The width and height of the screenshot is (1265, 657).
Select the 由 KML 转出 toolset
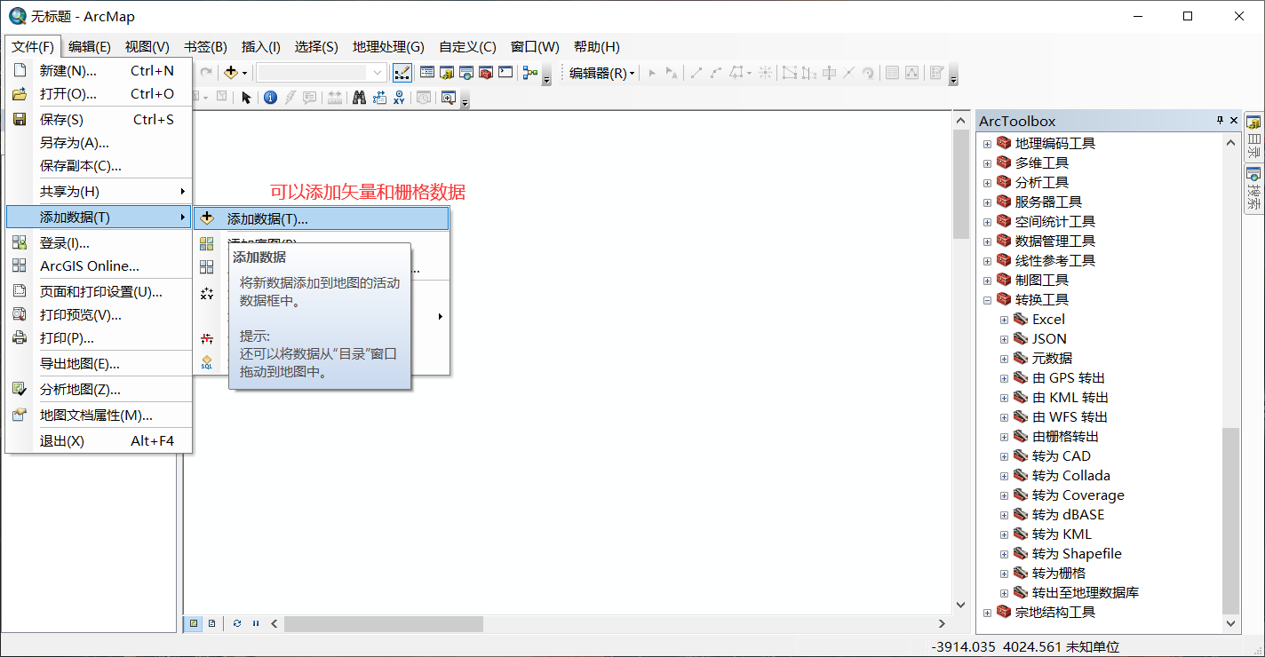coord(1070,398)
